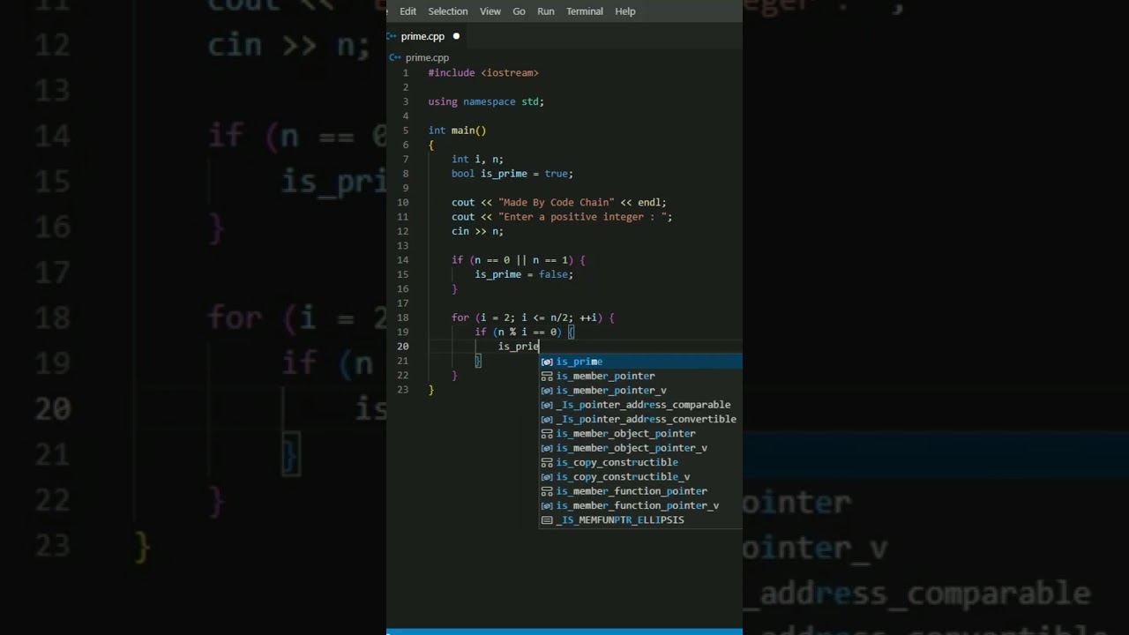Click struct icon beside is_member_pointer suggestion
1129x635 pixels.
pos(547,376)
